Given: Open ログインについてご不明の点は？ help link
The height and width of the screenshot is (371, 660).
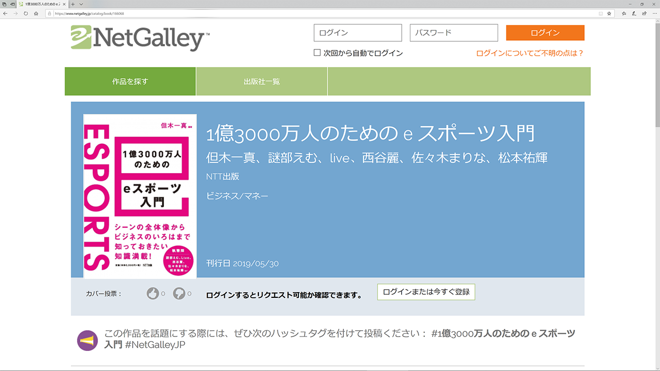Looking at the screenshot, I should point(530,53).
